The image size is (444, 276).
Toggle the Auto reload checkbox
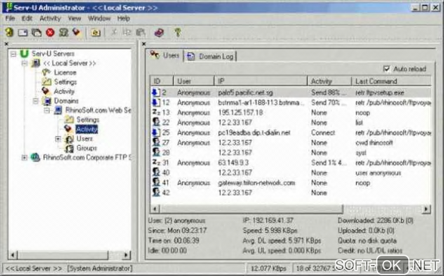386,69
